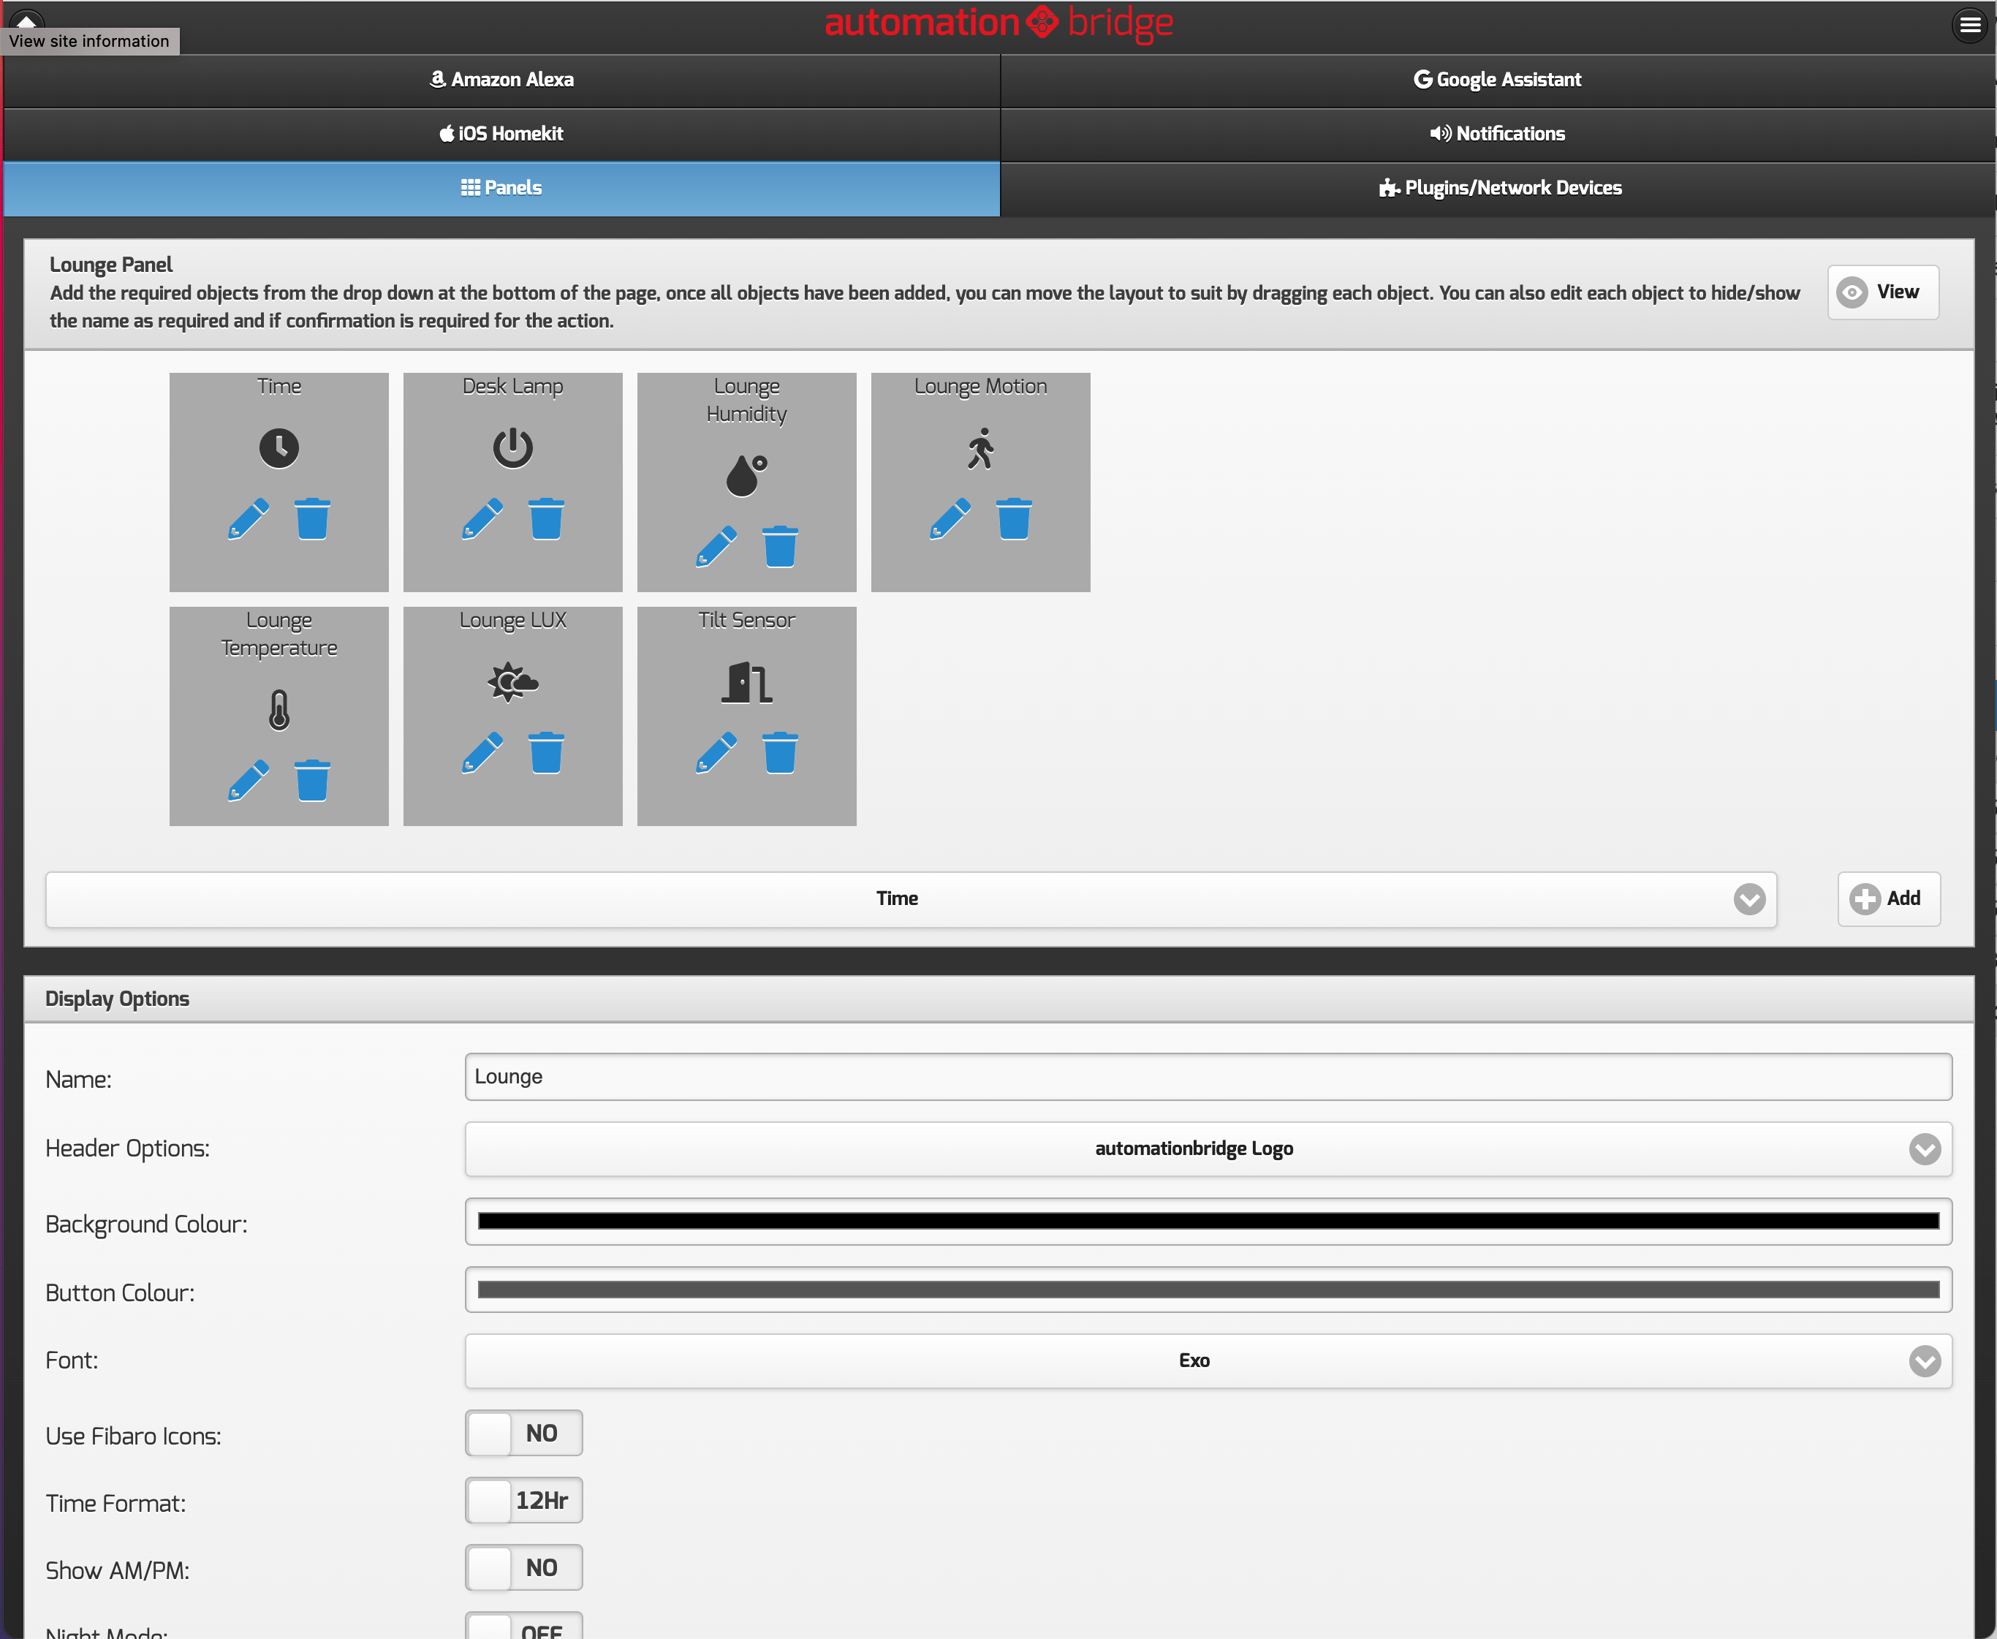
Task: Delete the Lounge Motion object
Action: pyautogui.click(x=1012, y=518)
